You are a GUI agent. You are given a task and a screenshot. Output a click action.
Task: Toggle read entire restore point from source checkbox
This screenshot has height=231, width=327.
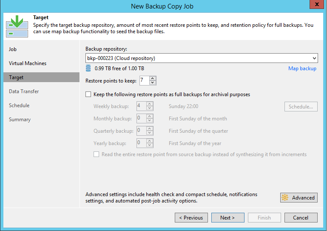coord(96,154)
